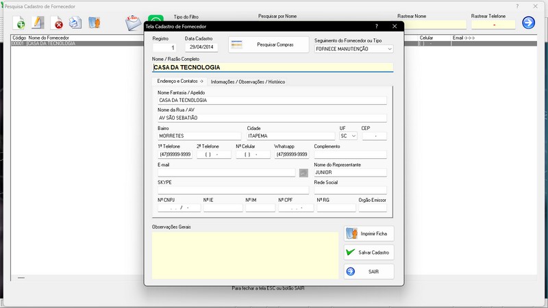The height and width of the screenshot is (308, 548).
Task: Click the Celular column header in background list
Action: coord(426,38)
